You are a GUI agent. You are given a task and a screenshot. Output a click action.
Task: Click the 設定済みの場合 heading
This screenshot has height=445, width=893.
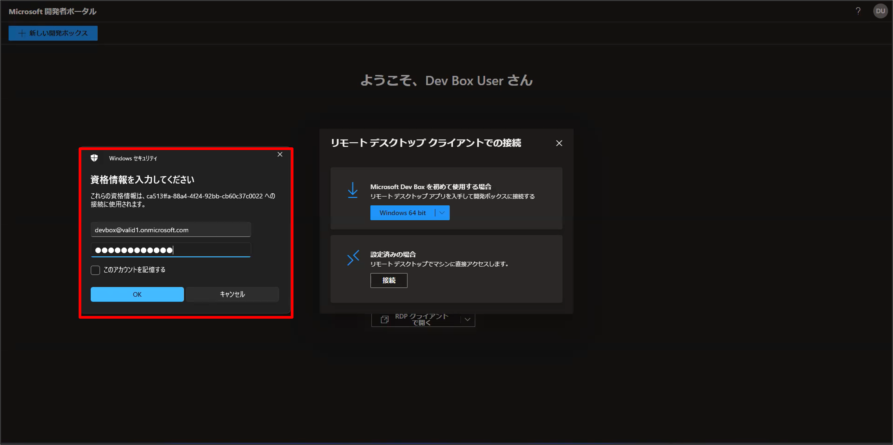[x=393, y=254]
